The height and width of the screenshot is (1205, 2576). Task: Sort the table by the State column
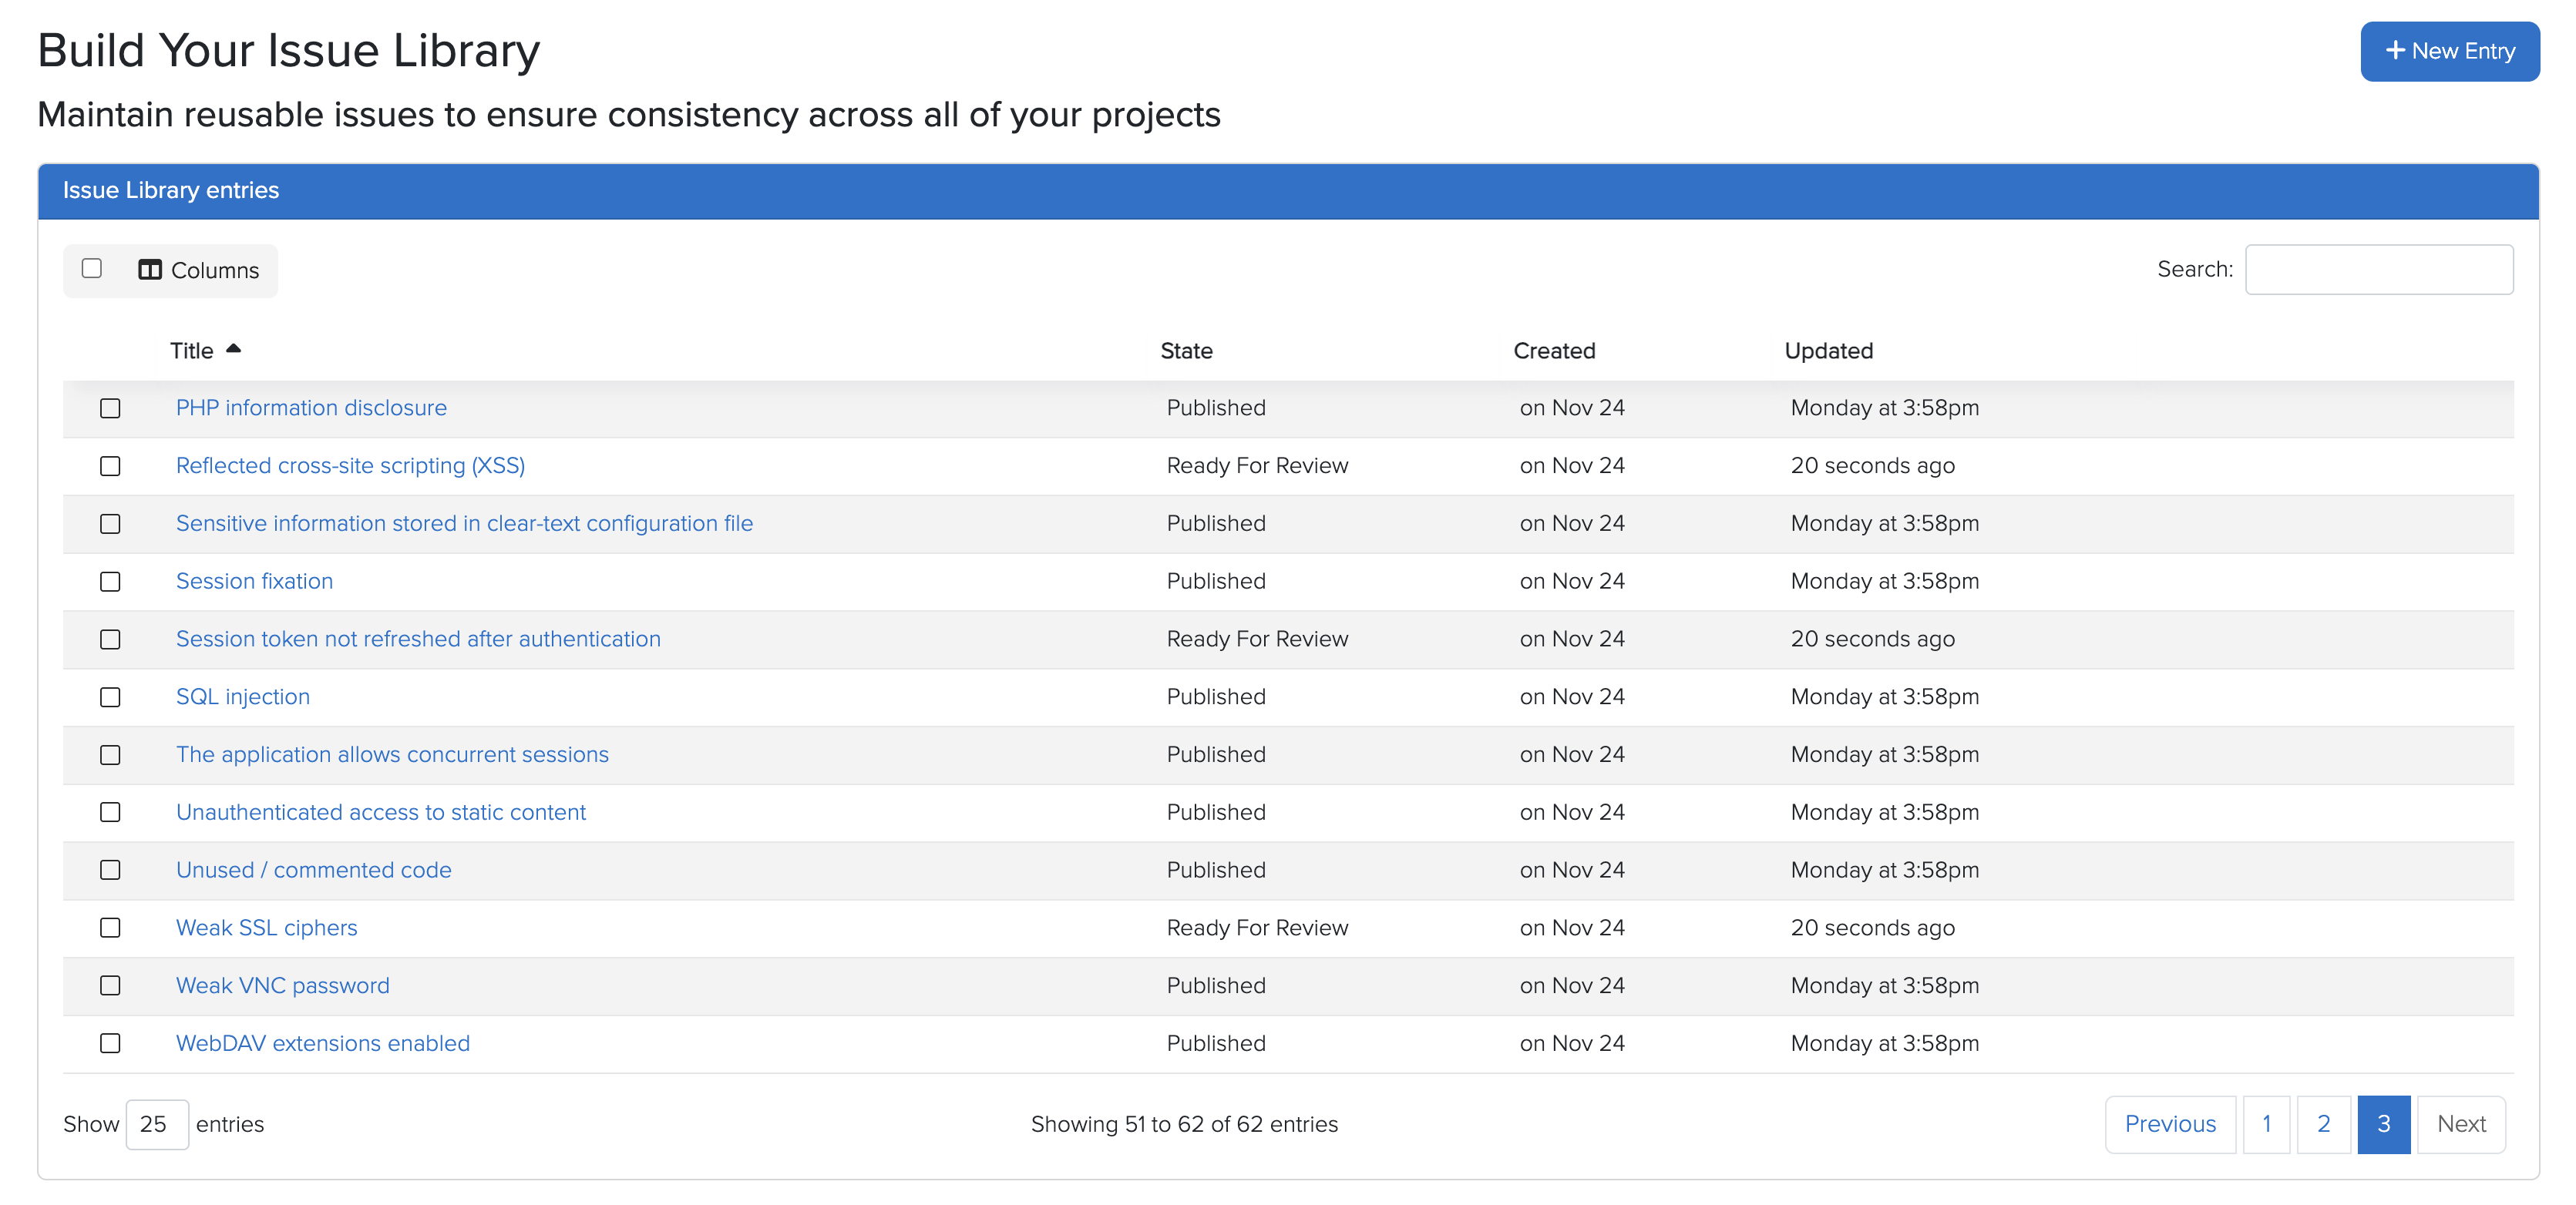[x=1187, y=350]
